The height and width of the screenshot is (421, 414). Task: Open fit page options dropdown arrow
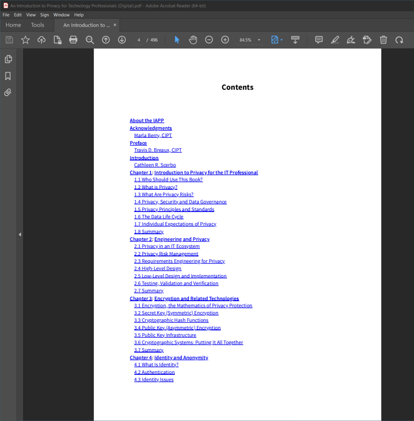(x=281, y=40)
